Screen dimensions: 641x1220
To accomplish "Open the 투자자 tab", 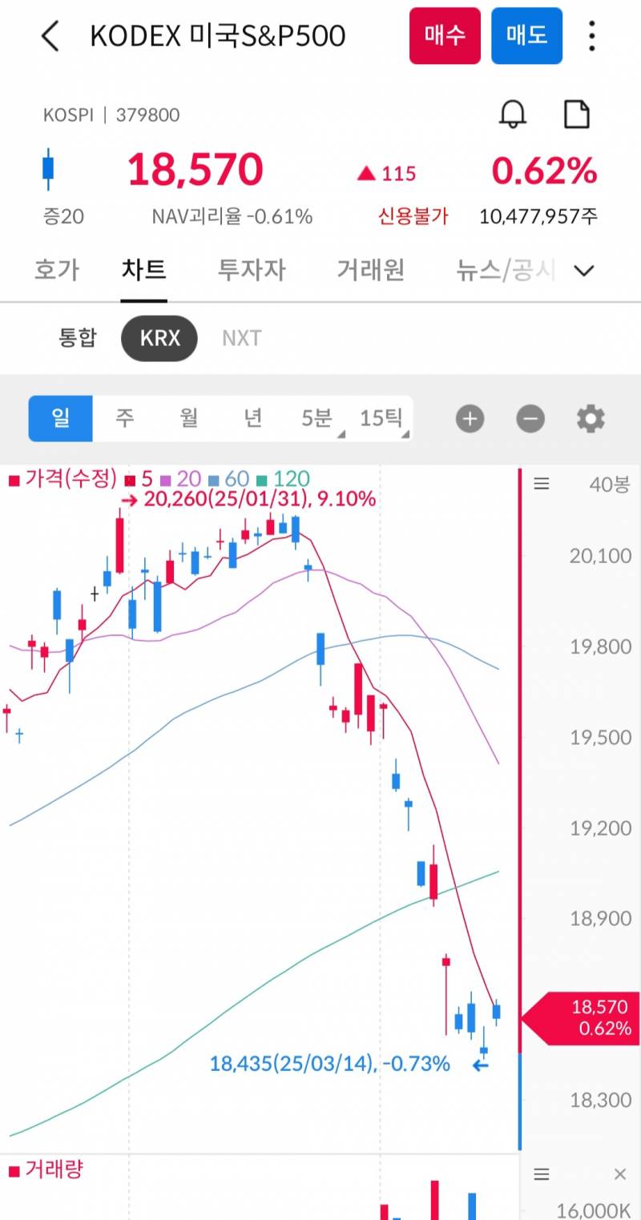I will pyautogui.click(x=252, y=270).
